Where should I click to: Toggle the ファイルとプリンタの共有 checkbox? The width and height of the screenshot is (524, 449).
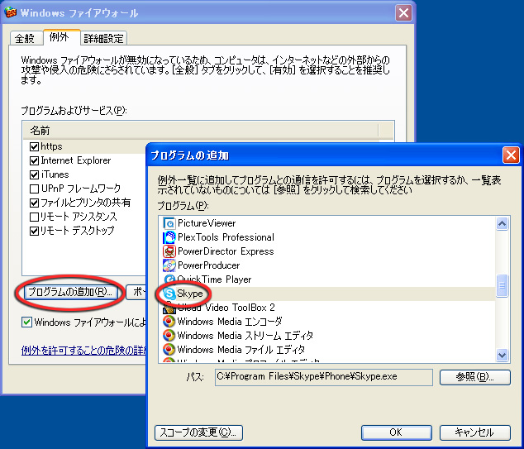[34, 203]
